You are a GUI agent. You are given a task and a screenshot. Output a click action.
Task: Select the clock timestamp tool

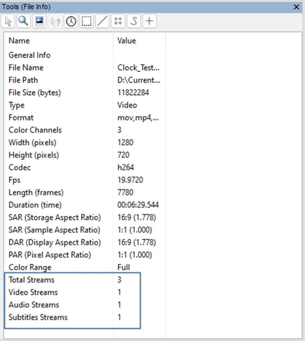click(71, 21)
